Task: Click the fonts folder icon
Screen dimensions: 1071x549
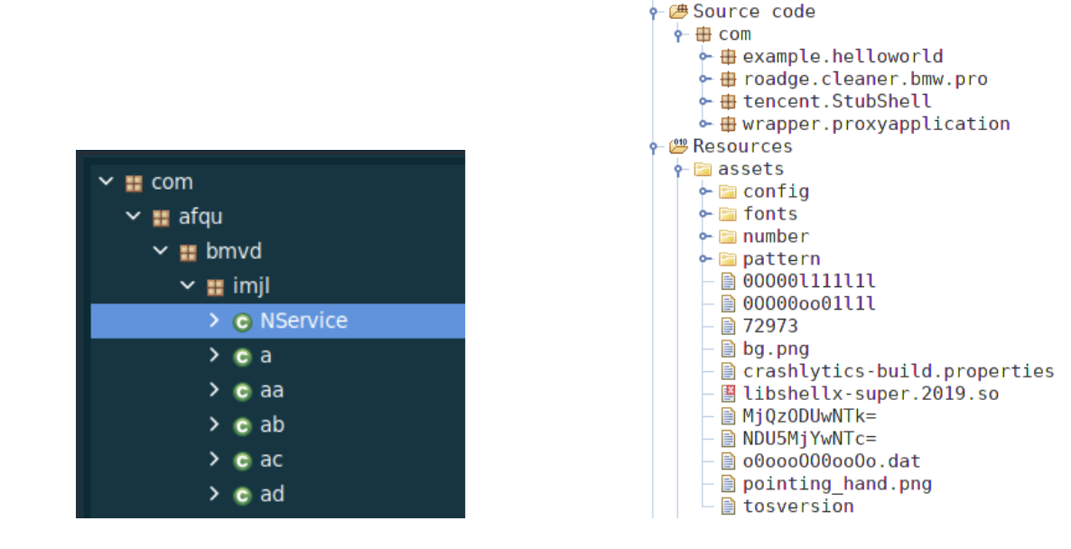Action: click(728, 214)
